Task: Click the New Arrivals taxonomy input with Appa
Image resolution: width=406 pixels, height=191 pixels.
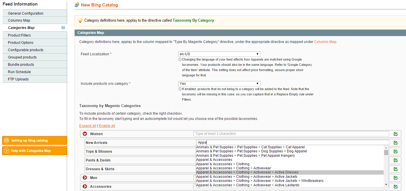Action: (x=293, y=142)
